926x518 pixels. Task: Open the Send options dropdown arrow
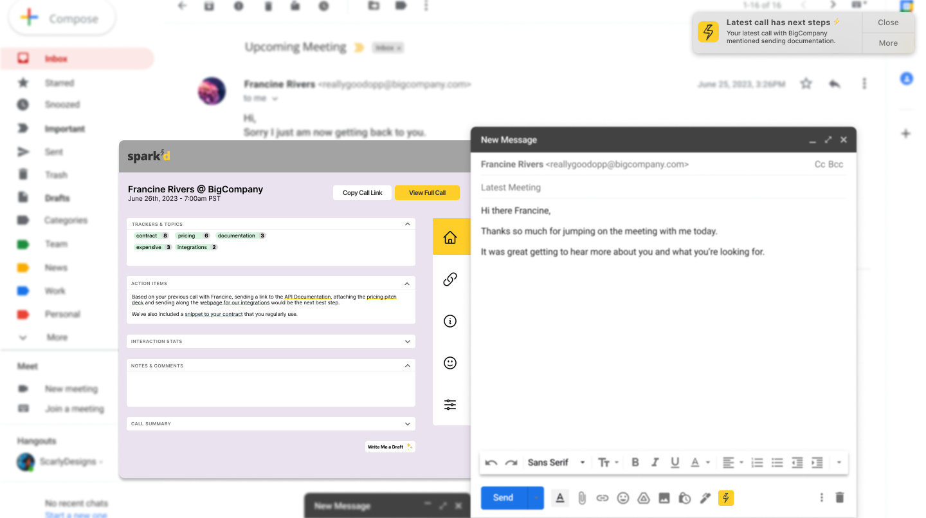tap(535, 497)
